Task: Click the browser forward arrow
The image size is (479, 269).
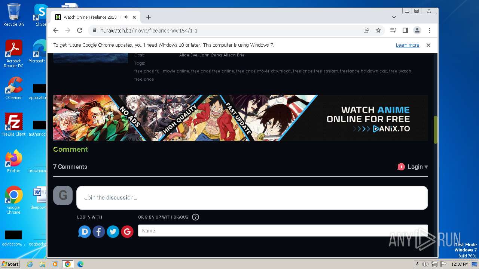Action: point(68,30)
